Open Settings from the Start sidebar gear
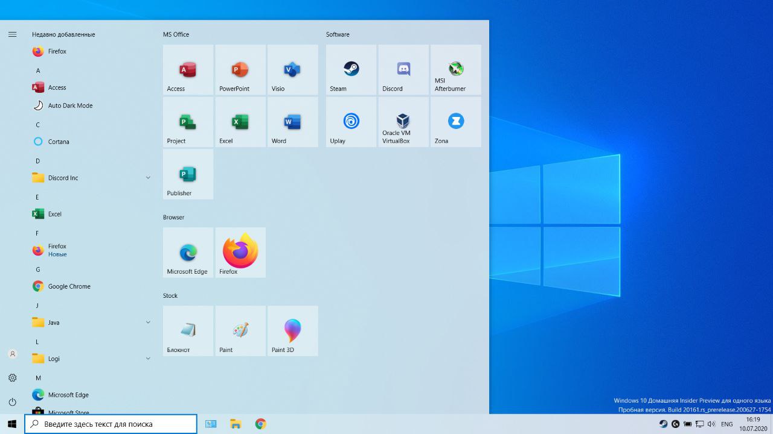This screenshot has width=773, height=434. (x=12, y=378)
